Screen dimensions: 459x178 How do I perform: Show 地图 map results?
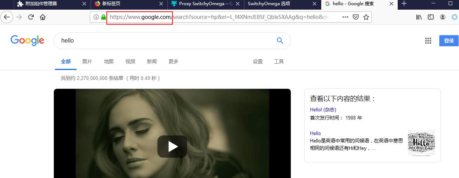point(109,61)
